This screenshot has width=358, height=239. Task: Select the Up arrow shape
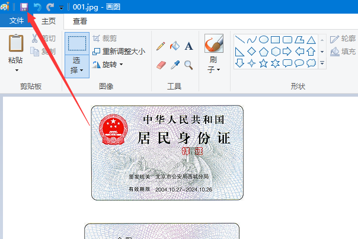[x=311, y=52]
